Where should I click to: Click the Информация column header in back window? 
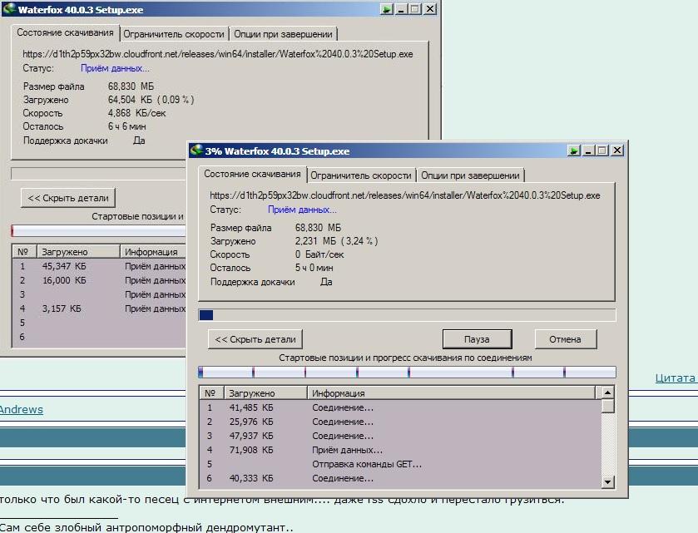153,252
